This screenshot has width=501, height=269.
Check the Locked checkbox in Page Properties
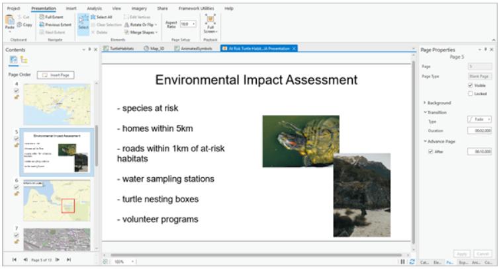(x=471, y=93)
